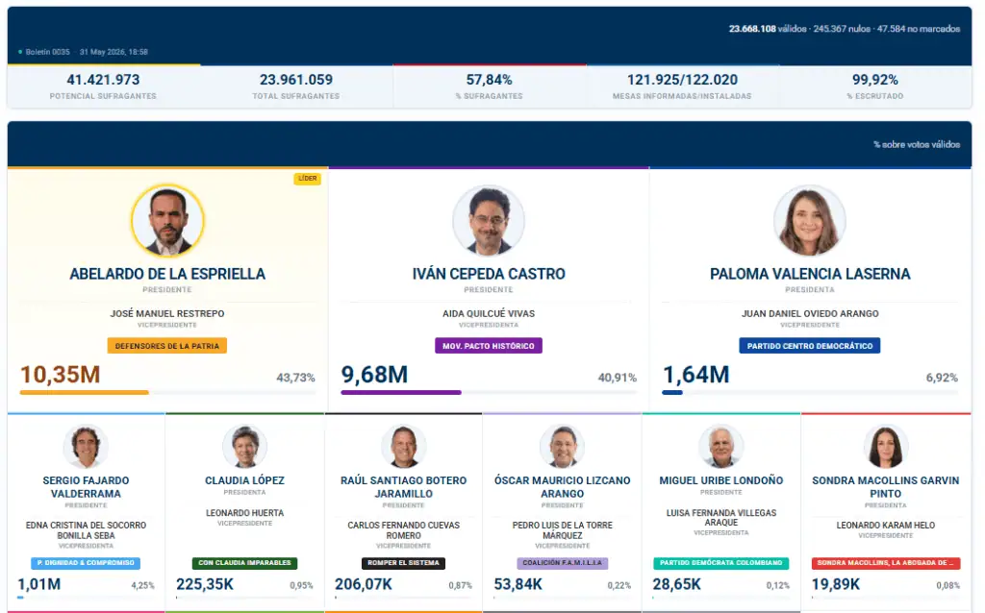Select the Sondra Macollins, la abogada tag
The image size is (985, 613).
[x=886, y=563]
